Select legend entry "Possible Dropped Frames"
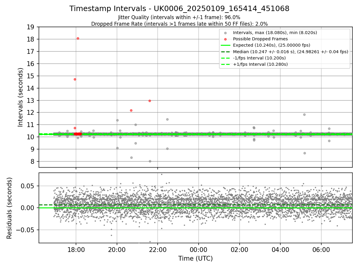 (x=260, y=39)
